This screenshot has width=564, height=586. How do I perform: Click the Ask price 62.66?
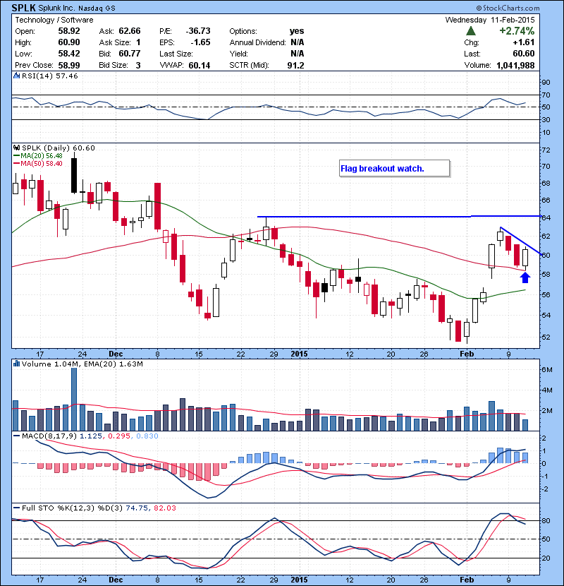tap(130, 31)
